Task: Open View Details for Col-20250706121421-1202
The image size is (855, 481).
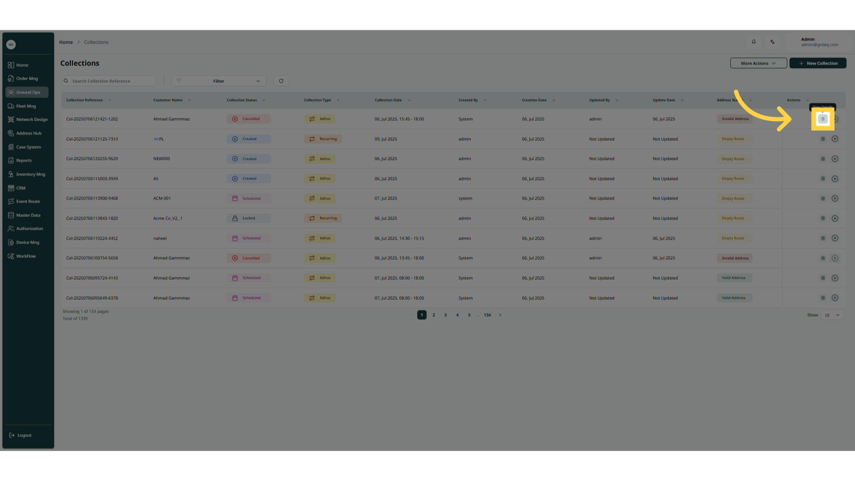Action: coord(823,119)
